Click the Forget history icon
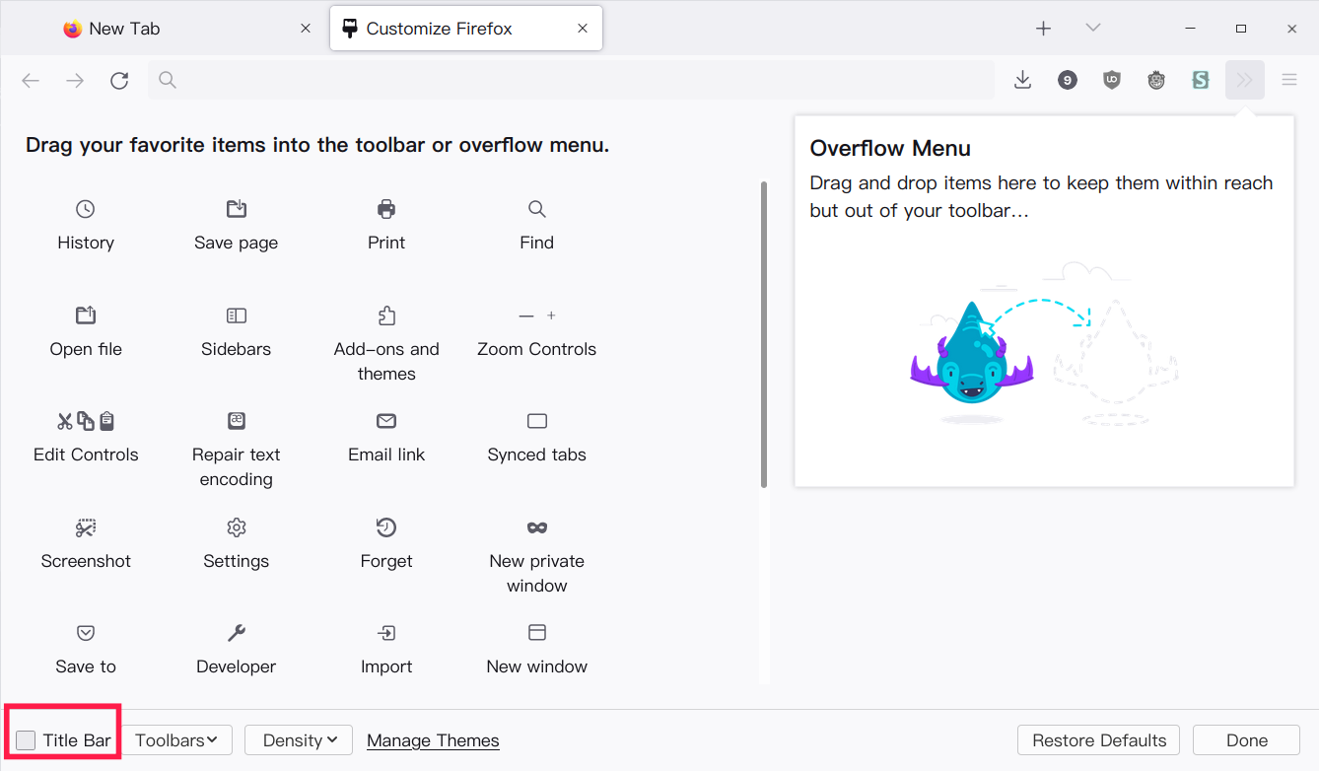 pyautogui.click(x=386, y=527)
